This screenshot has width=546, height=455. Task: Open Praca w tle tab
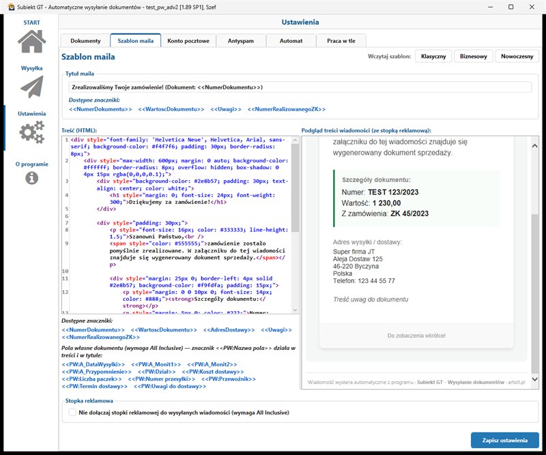coord(341,41)
